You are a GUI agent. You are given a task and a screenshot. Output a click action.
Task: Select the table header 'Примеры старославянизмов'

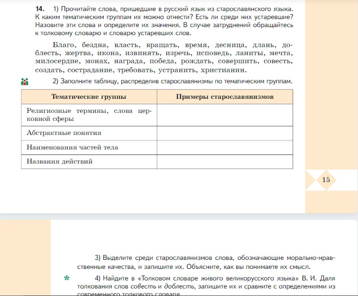pyautogui.click(x=225, y=97)
